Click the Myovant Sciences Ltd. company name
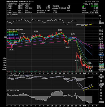This screenshot has width=105, height=107. pos(21,2)
